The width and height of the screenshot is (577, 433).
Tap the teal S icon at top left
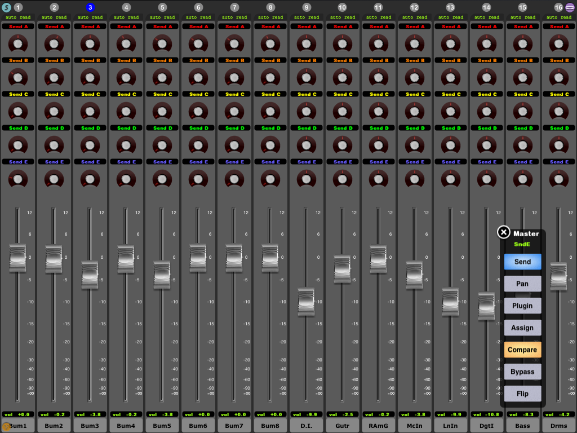pos(6,7)
